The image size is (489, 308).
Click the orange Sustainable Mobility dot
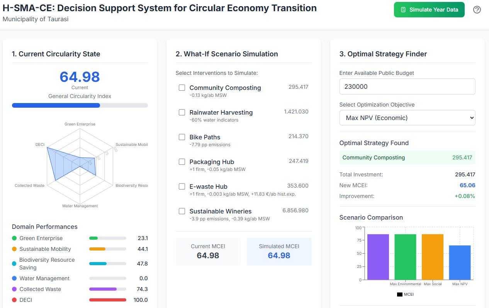click(14, 249)
